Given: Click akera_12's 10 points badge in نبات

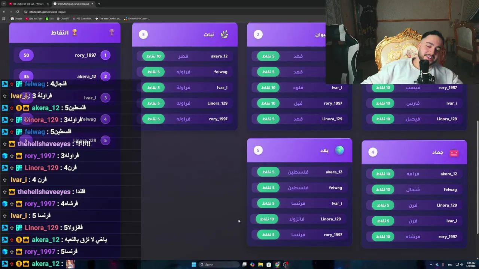Looking at the screenshot, I should [153, 56].
